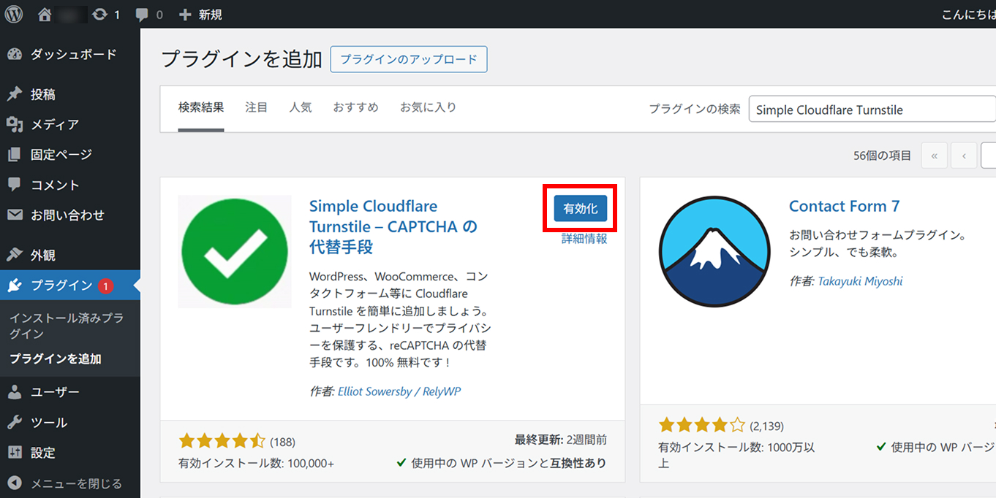The height and width of the screenshot is (498, 996).
Task: Click the previous page ‹ pagination button
Action: tap(965, 156)
